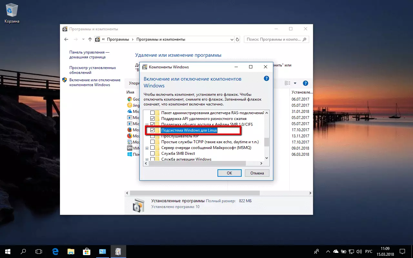Confirm the dialog with OK
This screenshot has width=413, height=258.
(x=229, y=173)
